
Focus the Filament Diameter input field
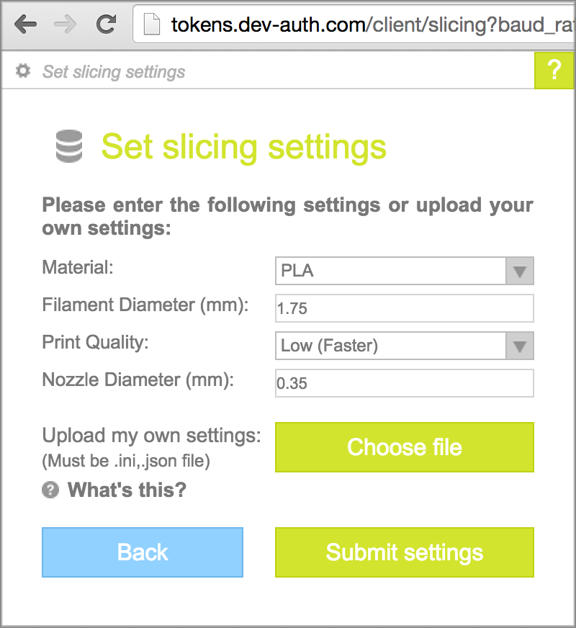404,308
